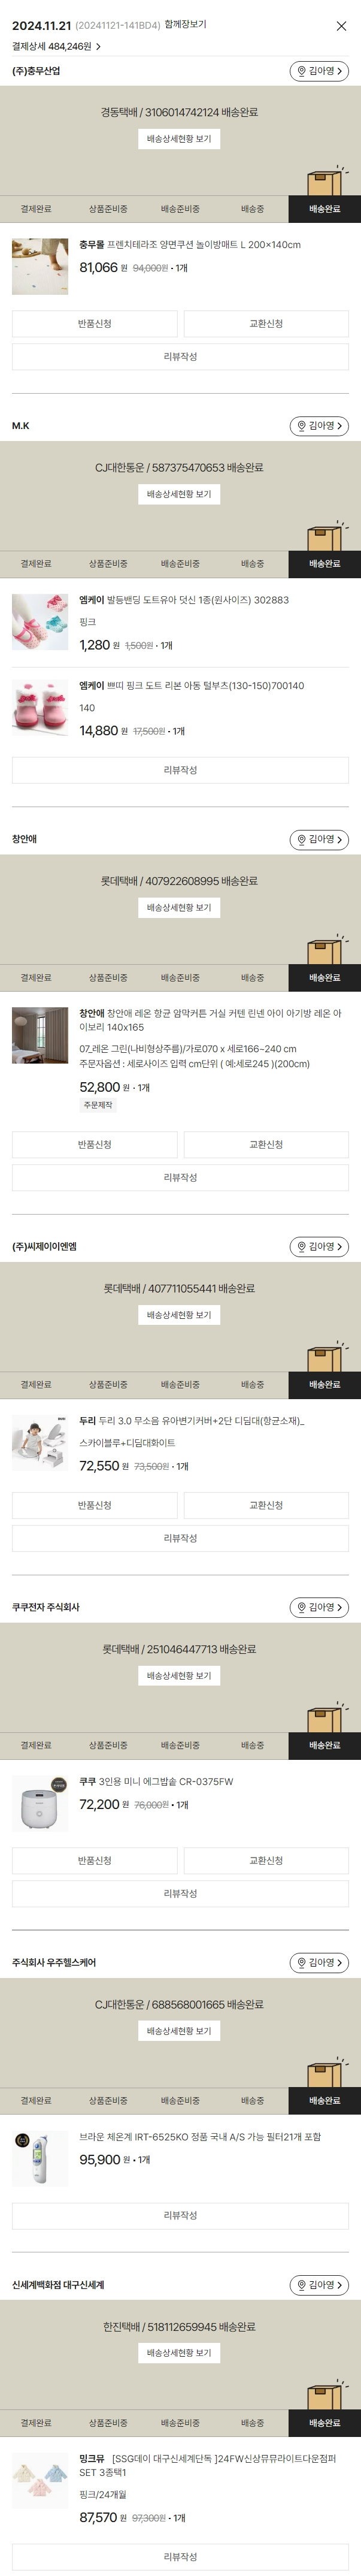View delivery details for 경동택배 shipment
The image size is (361, 2576).
[x=179, y=139]
